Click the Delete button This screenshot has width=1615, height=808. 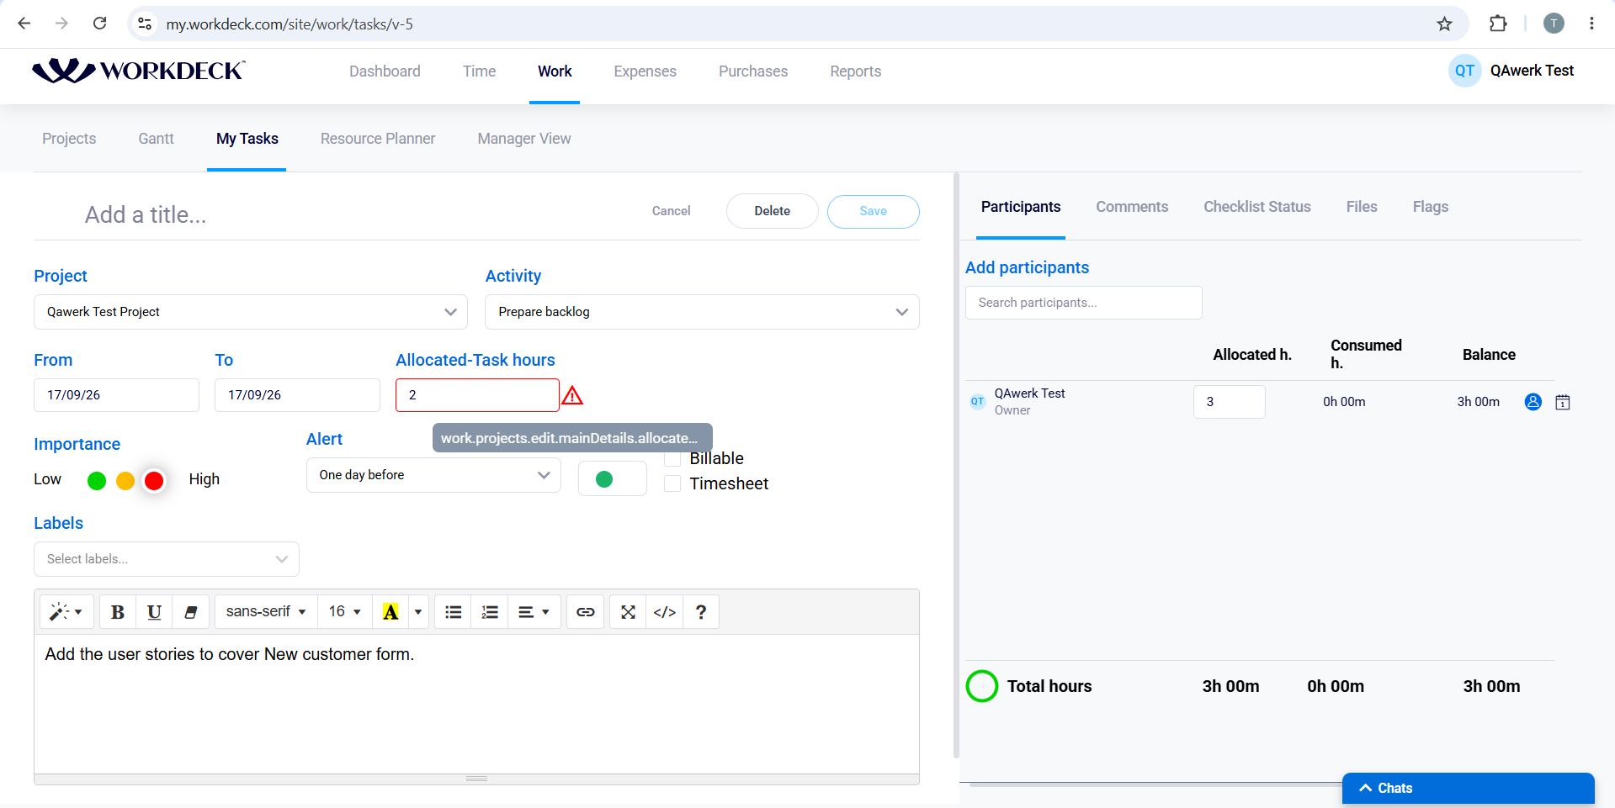772,211
